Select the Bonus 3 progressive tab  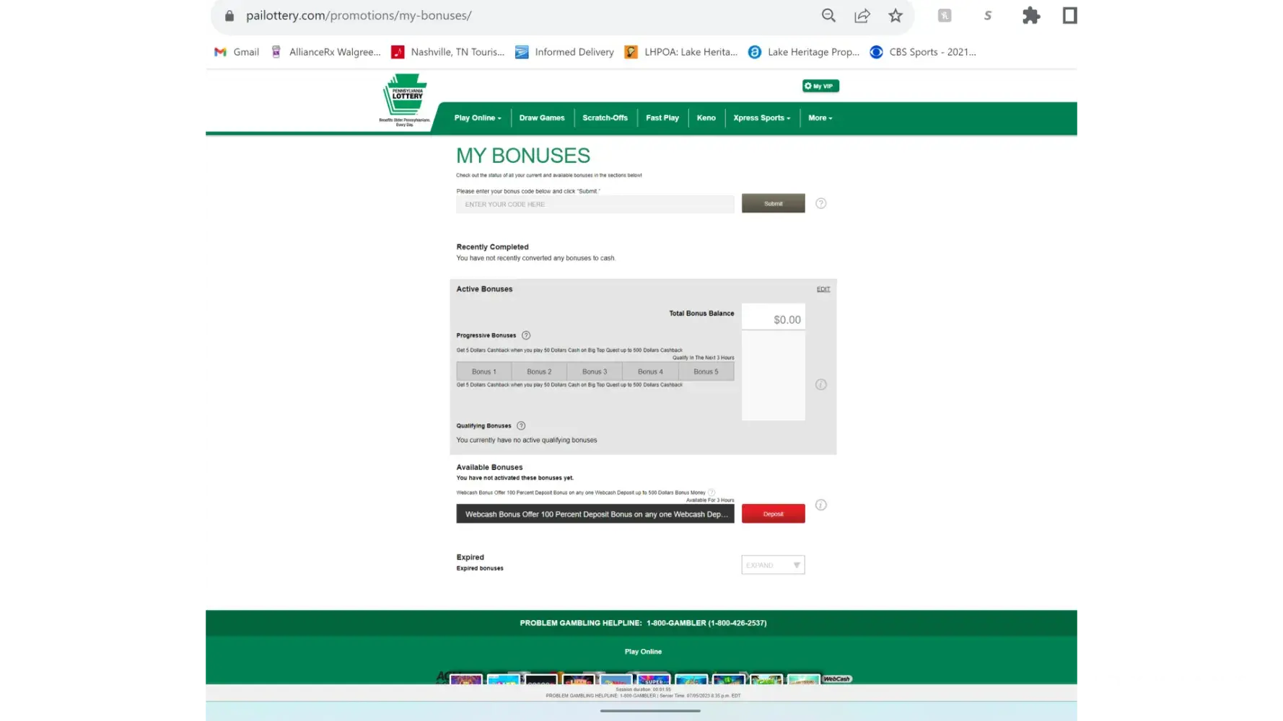click(595, 371)
